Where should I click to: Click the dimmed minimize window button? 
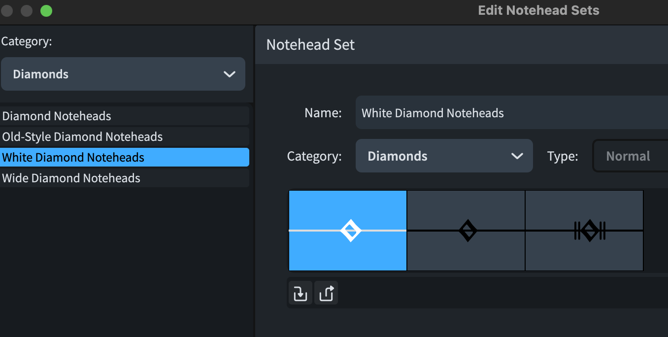click(27, 11)
